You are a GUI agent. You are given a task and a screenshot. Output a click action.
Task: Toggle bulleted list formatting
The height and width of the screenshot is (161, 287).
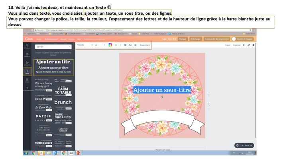pyautogui.click(x=135, y=45)
